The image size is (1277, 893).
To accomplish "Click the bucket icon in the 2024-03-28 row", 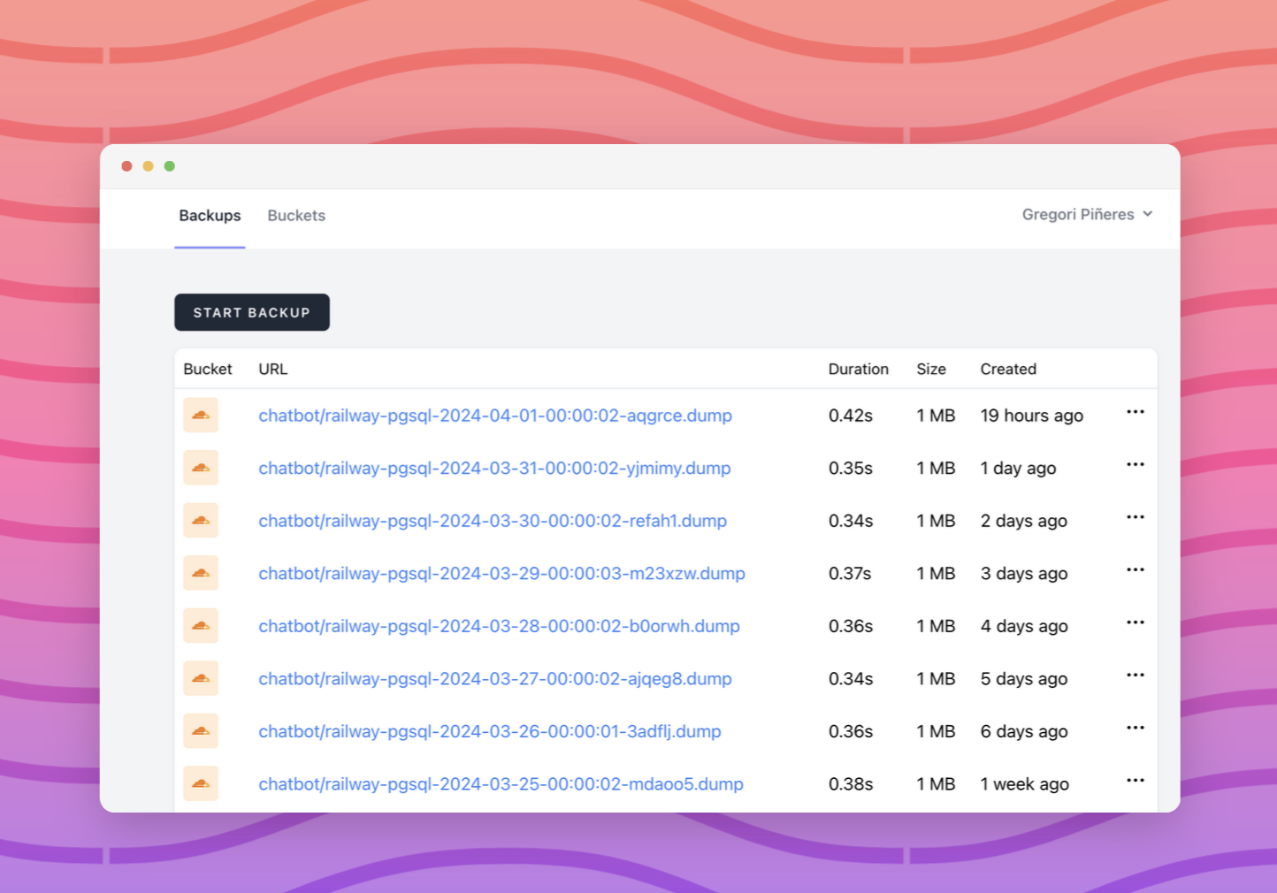I will click(x=201, y=626).
